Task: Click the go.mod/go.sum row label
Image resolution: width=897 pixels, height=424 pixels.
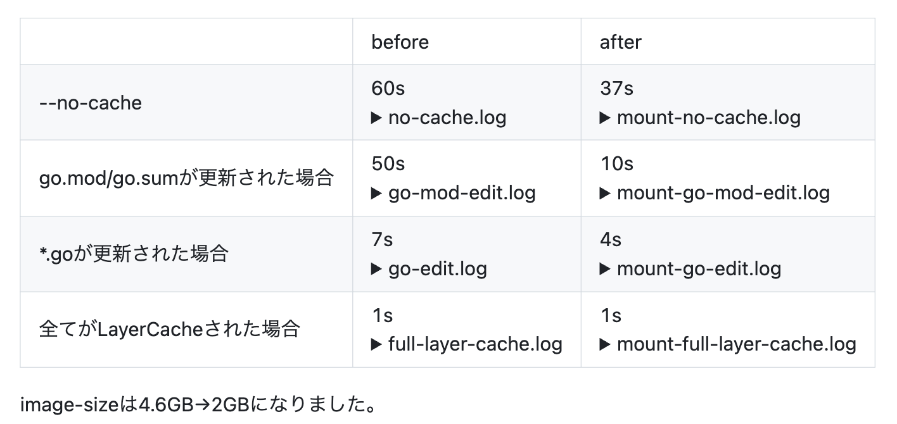Action: click(186, 178)
